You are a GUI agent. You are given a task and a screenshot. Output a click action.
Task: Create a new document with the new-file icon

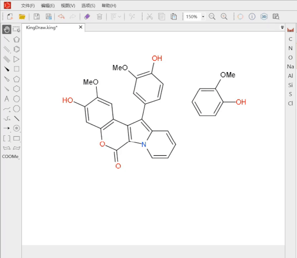(10, 17)
